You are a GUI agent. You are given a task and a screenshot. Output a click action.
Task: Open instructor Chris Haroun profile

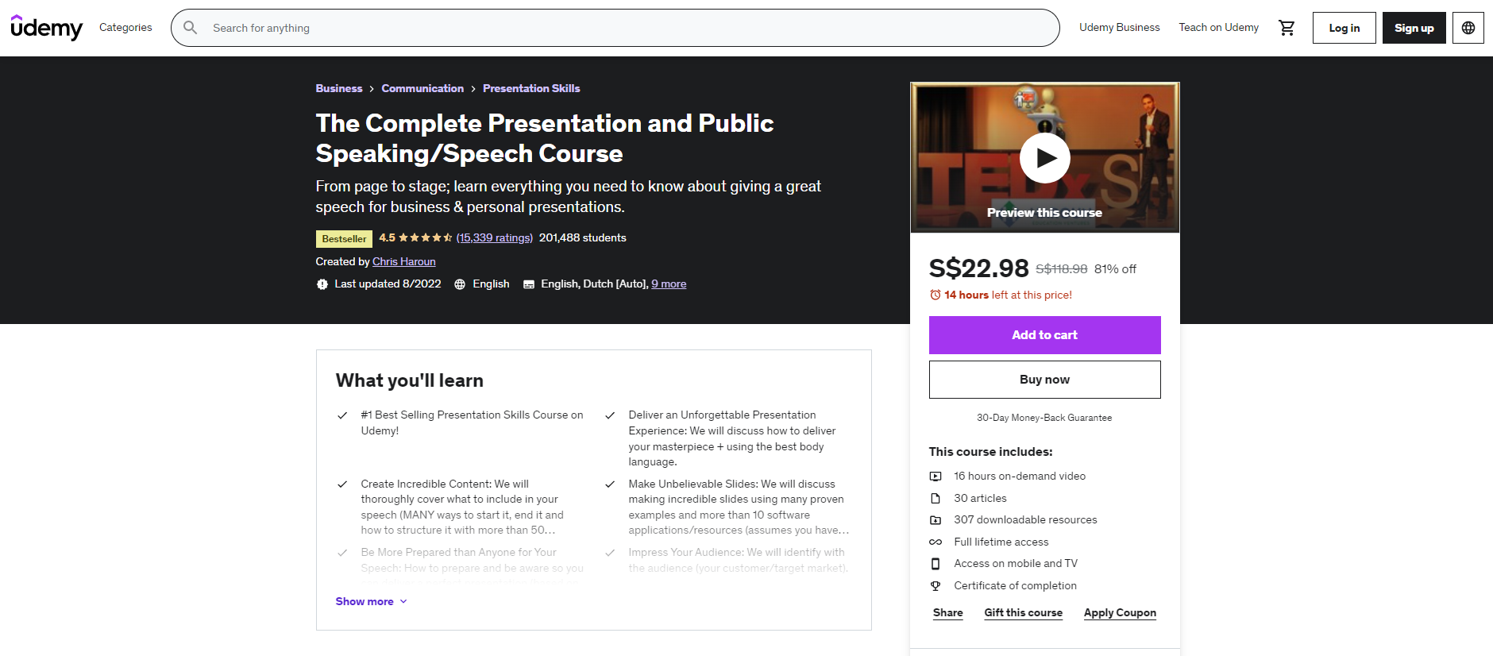click(x=403, y=262)
